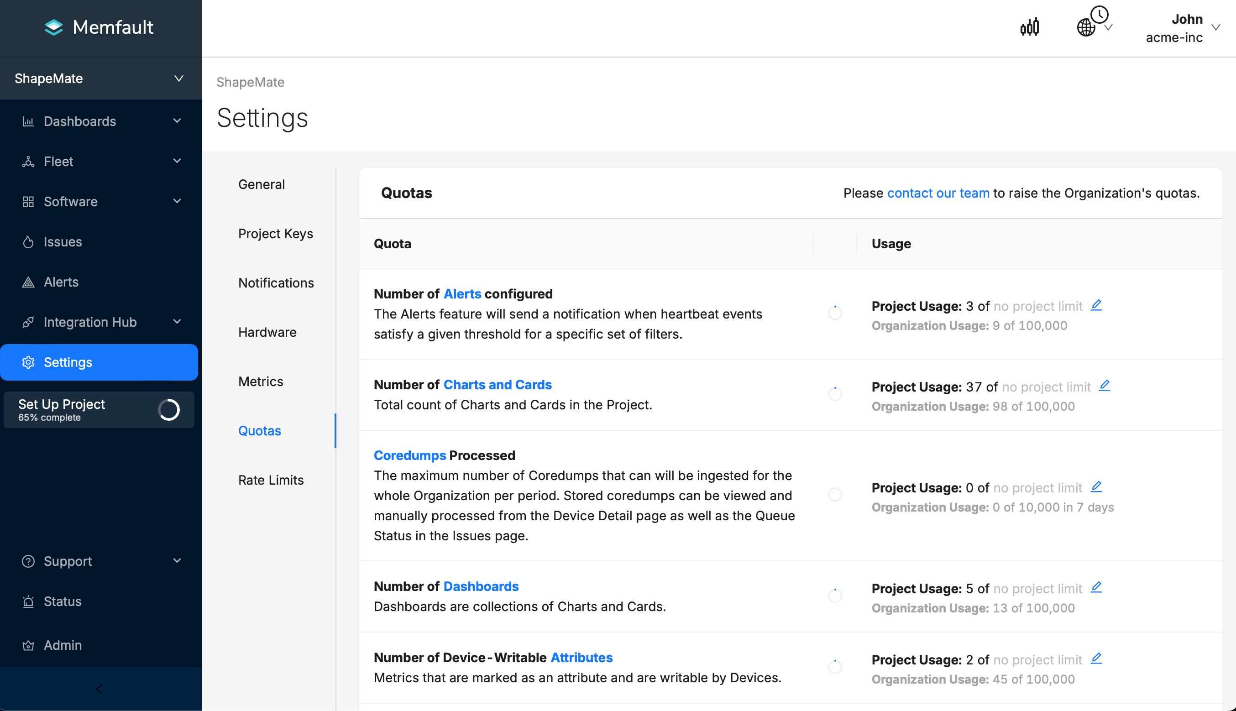Switch to the Project Keys tab
Viewport: 1236px width, 711px height.
pyautogui.click(x=275, y=233)
